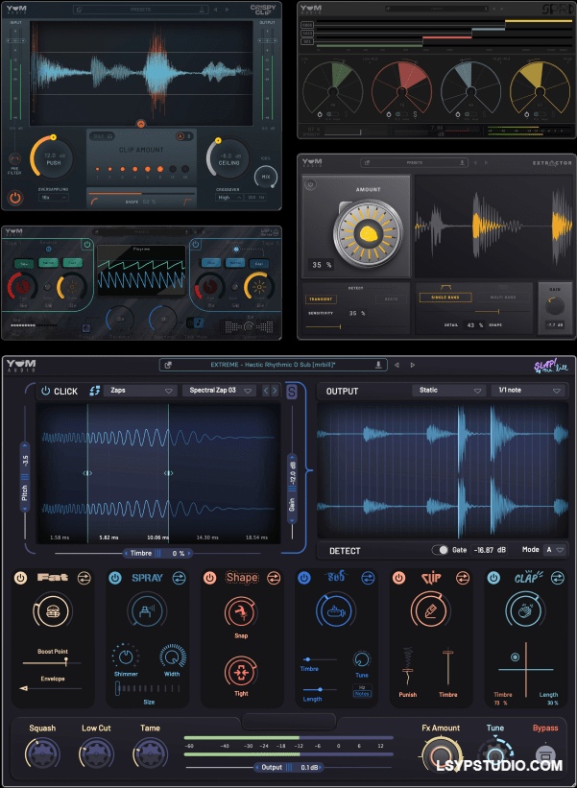Open the Spectral Zap 03 sample dropdown
The image size is (577, 788).
(x=220, y=391)
